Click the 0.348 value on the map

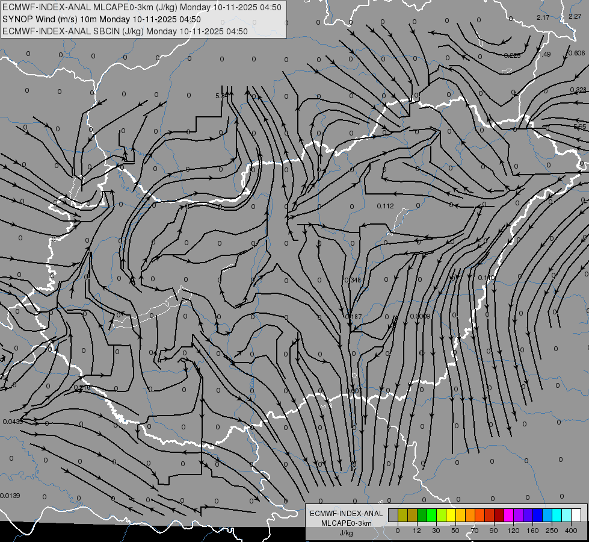pyautogui.click(x=353, y=280)
